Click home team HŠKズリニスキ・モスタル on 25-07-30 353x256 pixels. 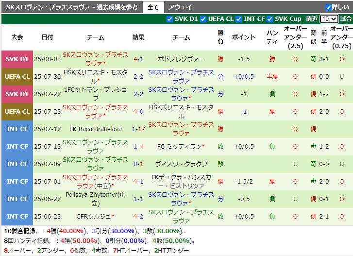96,77
